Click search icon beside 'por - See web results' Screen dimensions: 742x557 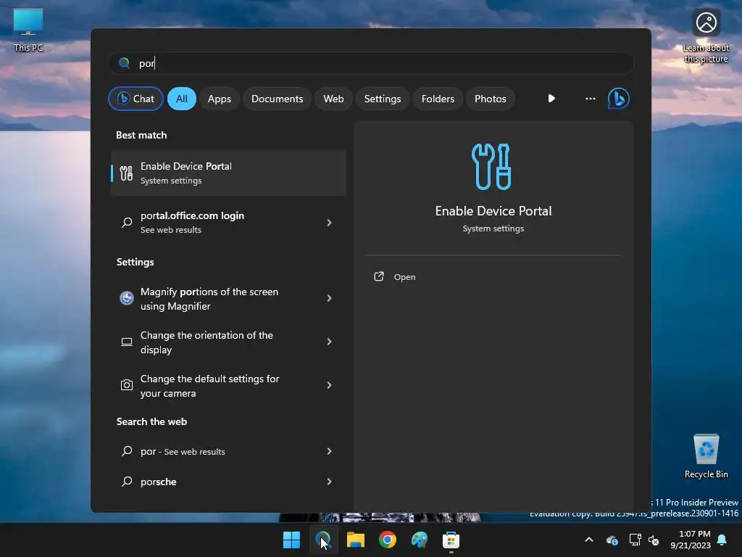click(127, 451)
